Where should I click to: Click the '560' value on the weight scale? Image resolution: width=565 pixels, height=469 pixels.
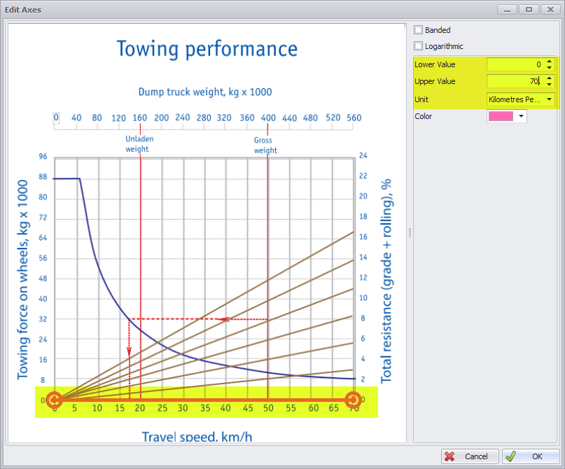point(354,118)
